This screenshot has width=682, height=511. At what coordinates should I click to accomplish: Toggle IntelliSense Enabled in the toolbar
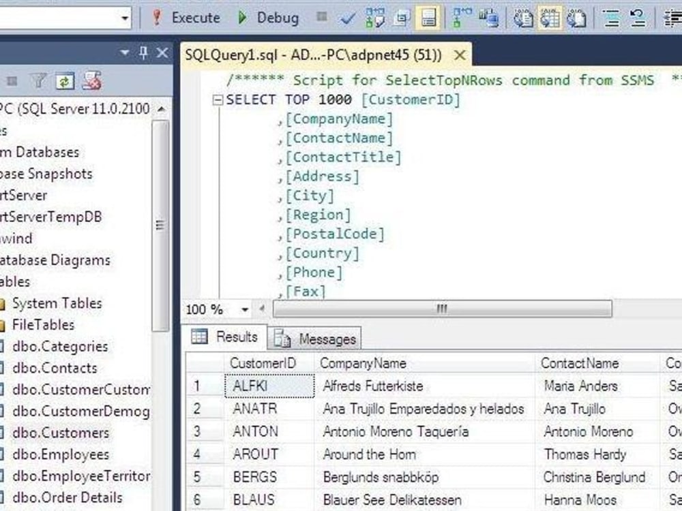pyautogui.click(x=428, y=18)
